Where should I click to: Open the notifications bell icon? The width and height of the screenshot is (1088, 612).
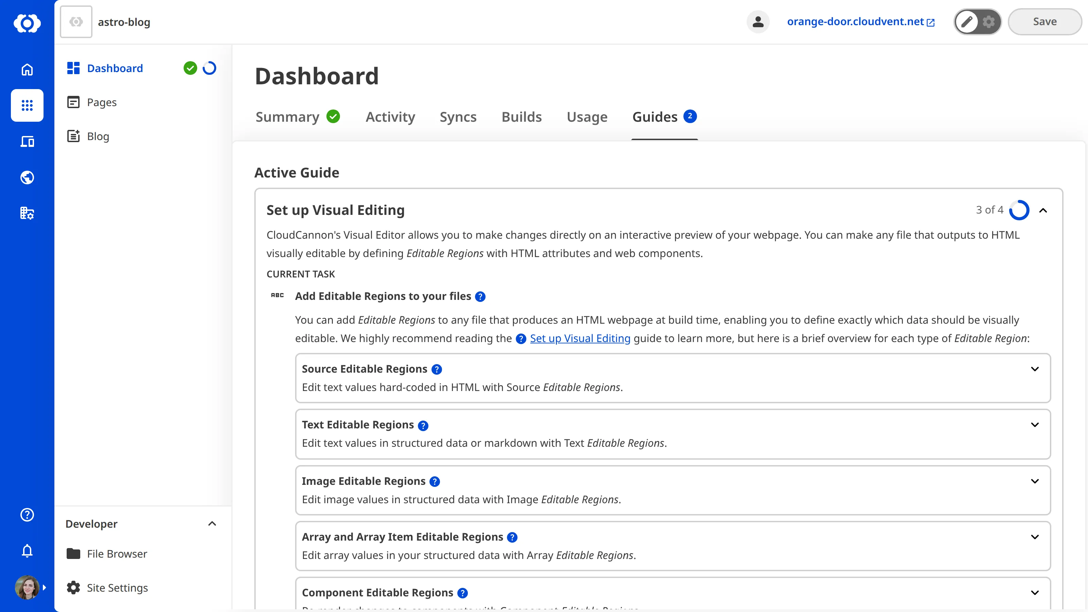[x=27, y=551]
